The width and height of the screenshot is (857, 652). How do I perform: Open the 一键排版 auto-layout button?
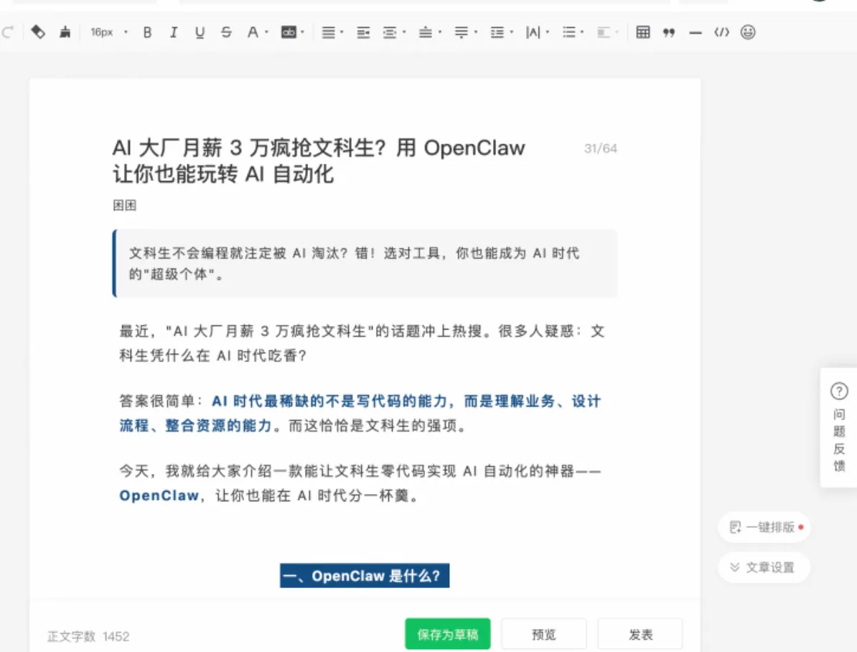[764, 527]
